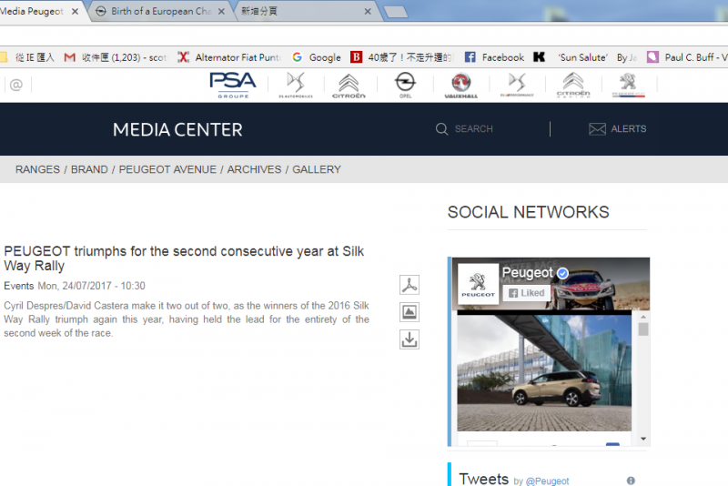Click the date 'Mon, 24/07/2017 - 10:30'
The image size is (728, 486).
point(91,286)
